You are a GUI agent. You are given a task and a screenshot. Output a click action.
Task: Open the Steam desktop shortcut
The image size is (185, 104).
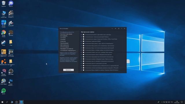click(3, 43)
